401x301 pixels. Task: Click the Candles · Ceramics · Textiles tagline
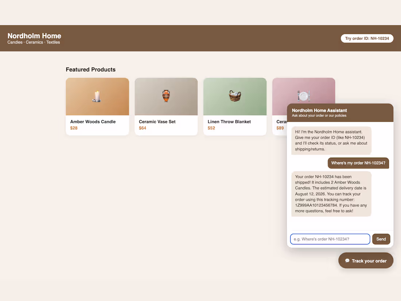pyautogui.click(x=34, y=42)
